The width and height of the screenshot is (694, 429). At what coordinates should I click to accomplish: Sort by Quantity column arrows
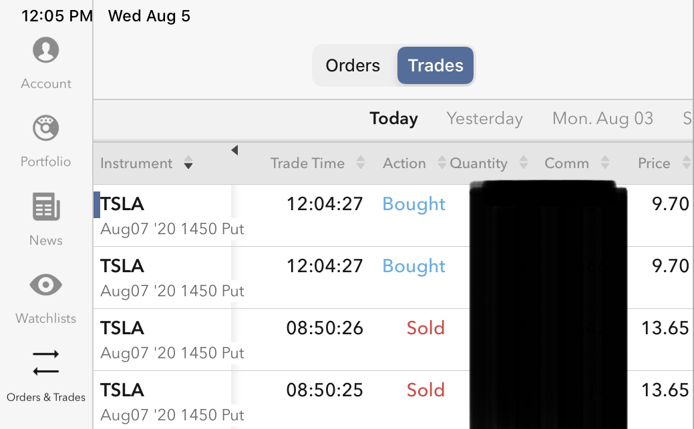(x=524, y=163)
